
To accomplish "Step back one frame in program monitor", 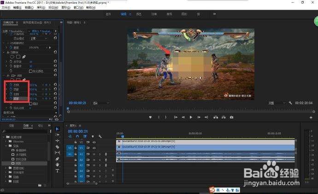I will tap(183, 117).
